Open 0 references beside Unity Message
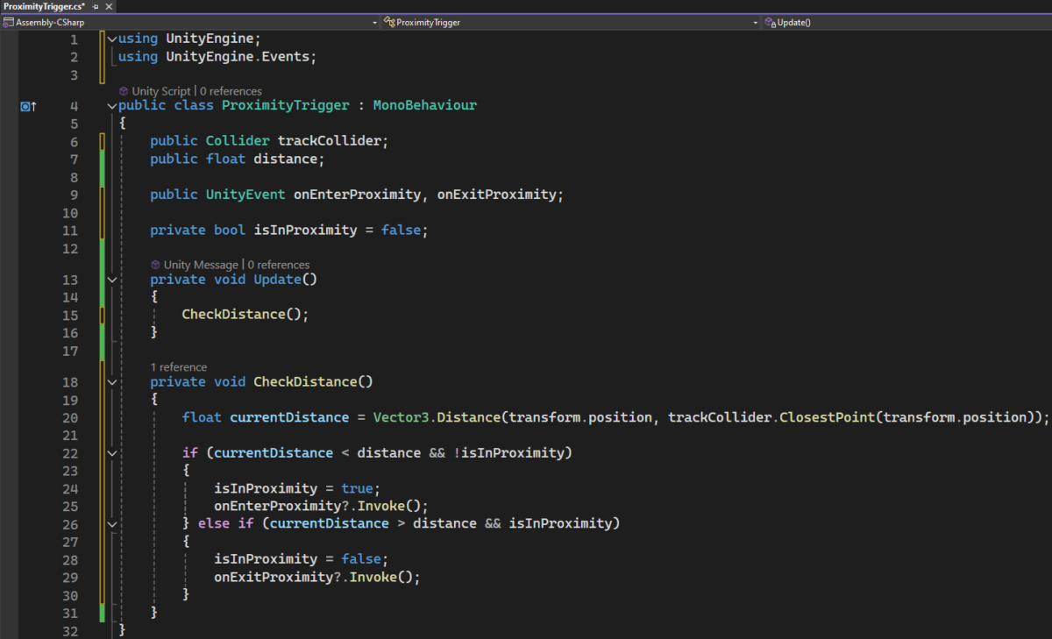 (279, 265)
